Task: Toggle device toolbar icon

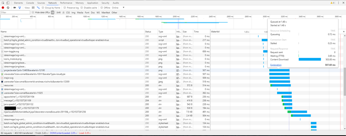Action: (x=8, y=3)
